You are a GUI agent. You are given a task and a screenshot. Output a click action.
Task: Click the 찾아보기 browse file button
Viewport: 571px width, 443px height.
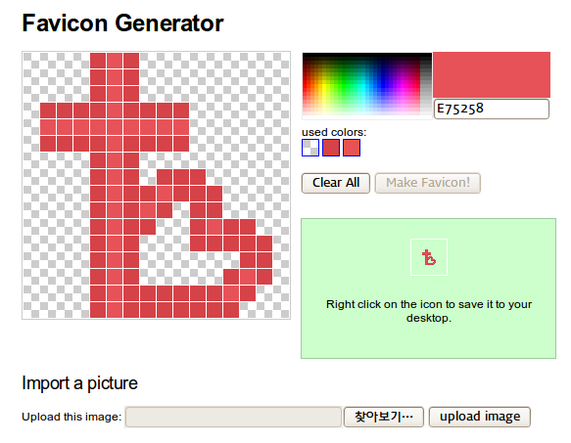(384, 417)
